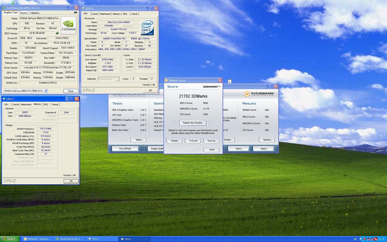Switch to the active CPU-Z taskbar button

point(134,239)
